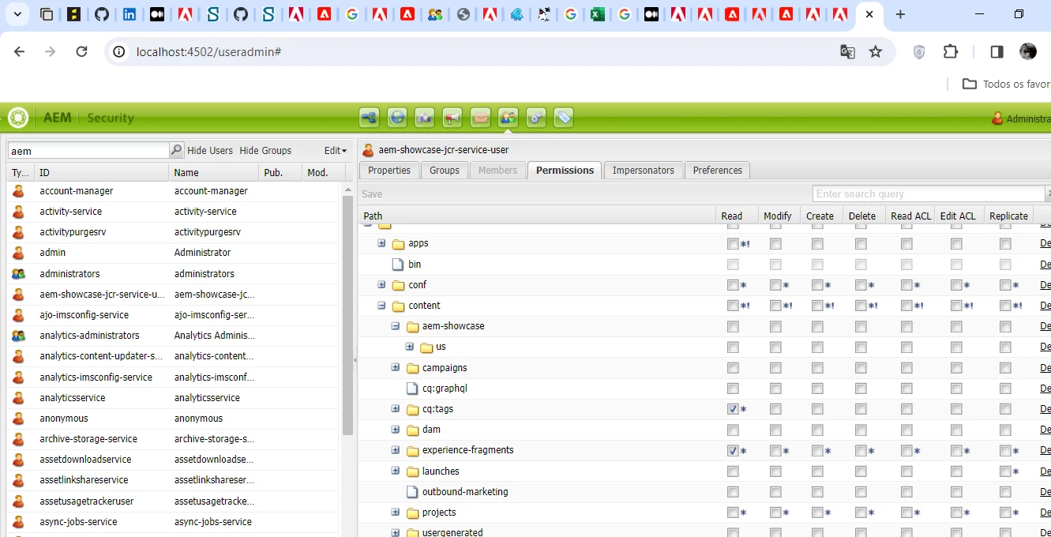Expand the apps tree node

(x=381, y=243)
